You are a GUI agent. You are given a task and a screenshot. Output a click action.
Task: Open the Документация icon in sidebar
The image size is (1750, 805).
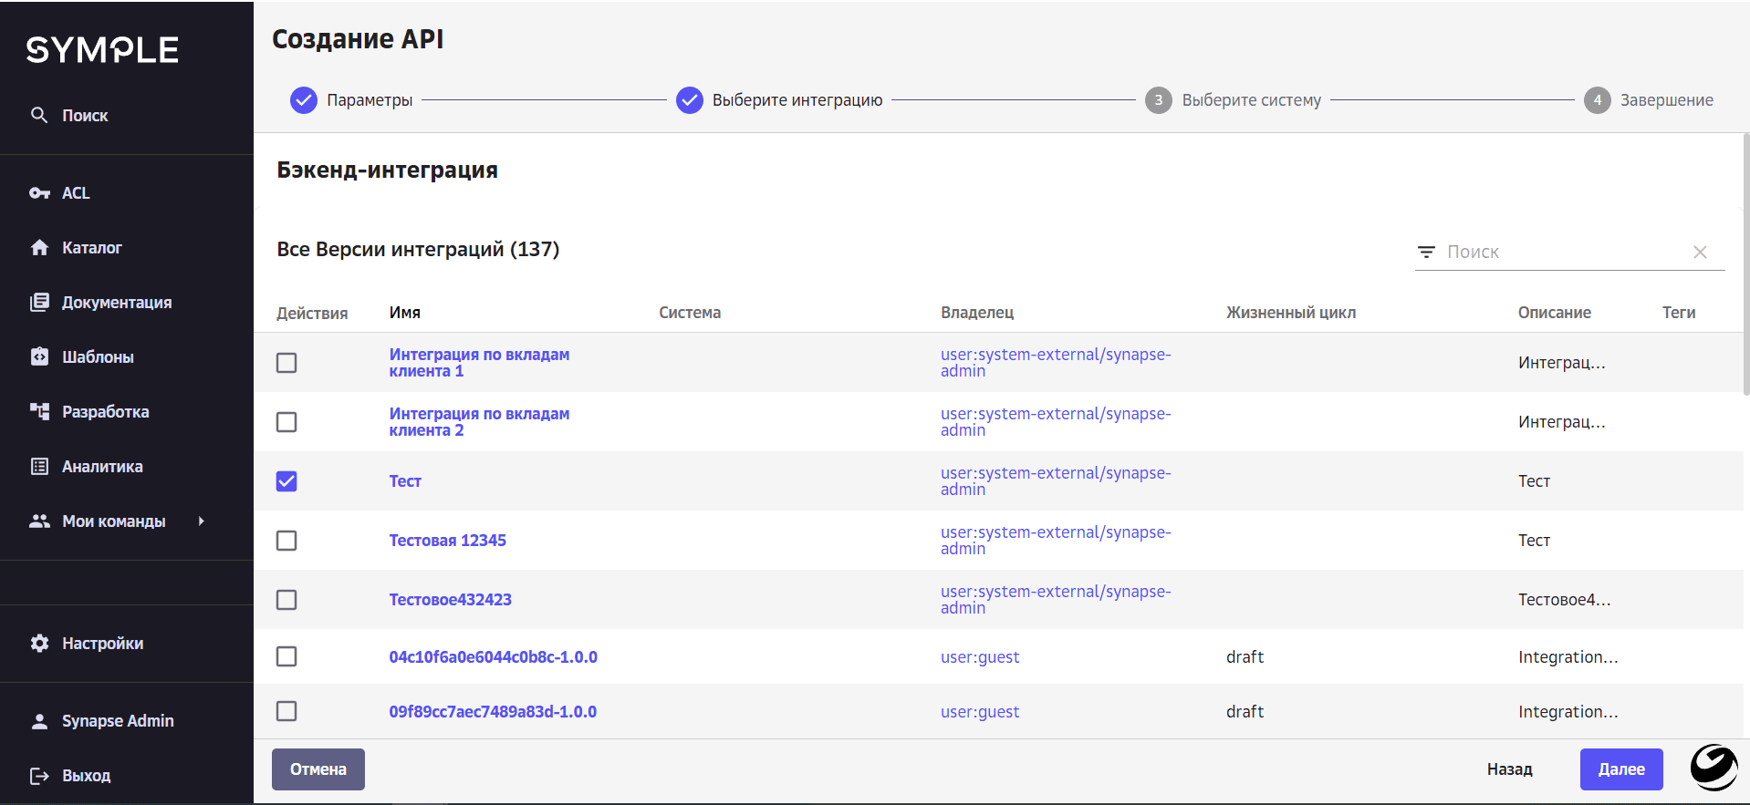coord(39,303)
